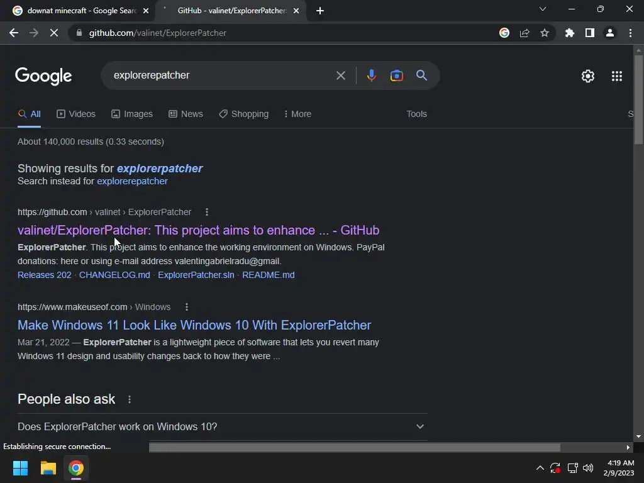Open the search tabs dropdown chevron
This screenshot has width=644, height=483.
(543, 9)
